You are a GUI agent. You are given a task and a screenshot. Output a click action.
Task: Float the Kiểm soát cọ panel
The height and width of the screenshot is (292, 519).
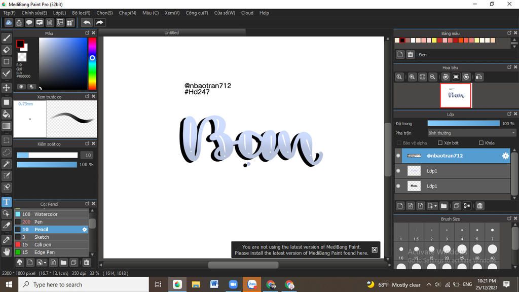pos(87,143)
